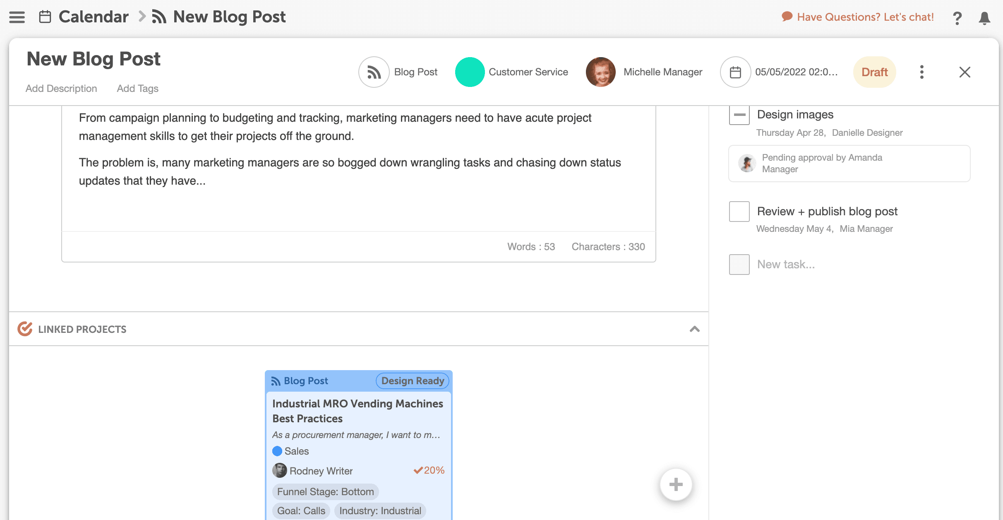Click the Characters : 330 count
The width and height of the screenshot is (1003, 520).
608,247
